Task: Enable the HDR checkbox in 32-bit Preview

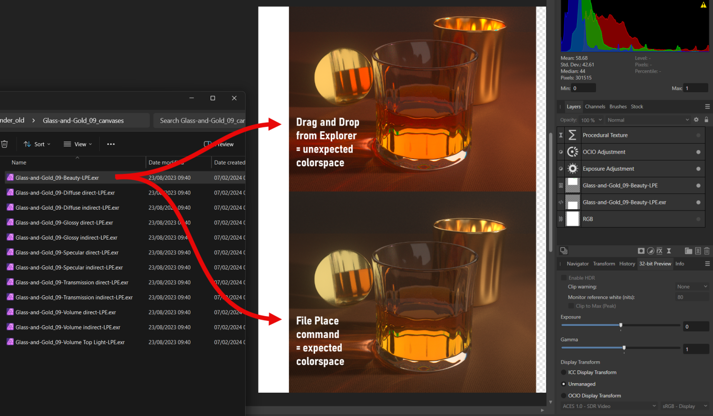Action: 564,278
